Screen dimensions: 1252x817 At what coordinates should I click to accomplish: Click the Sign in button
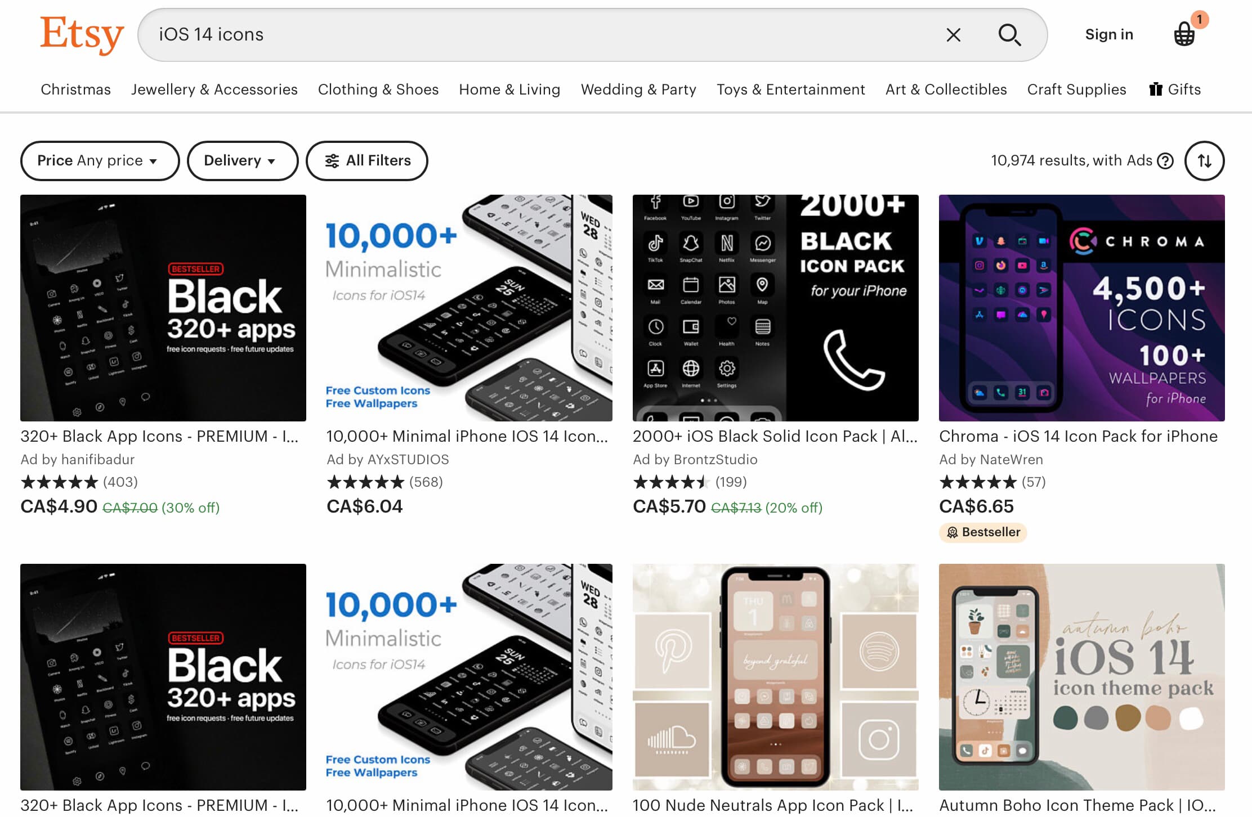1109,34
